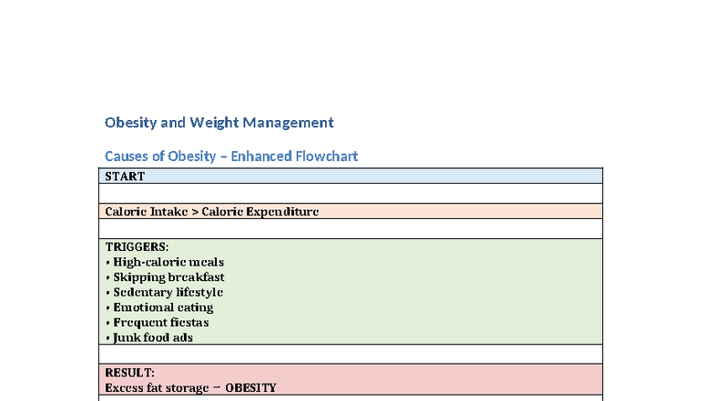Click the 'Emotional eating' bullet
Screen dimensions: 714x401
[x=159, y=307]
